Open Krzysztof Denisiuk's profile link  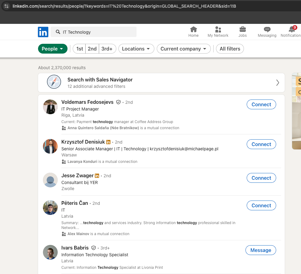click(x=83, y=142)
